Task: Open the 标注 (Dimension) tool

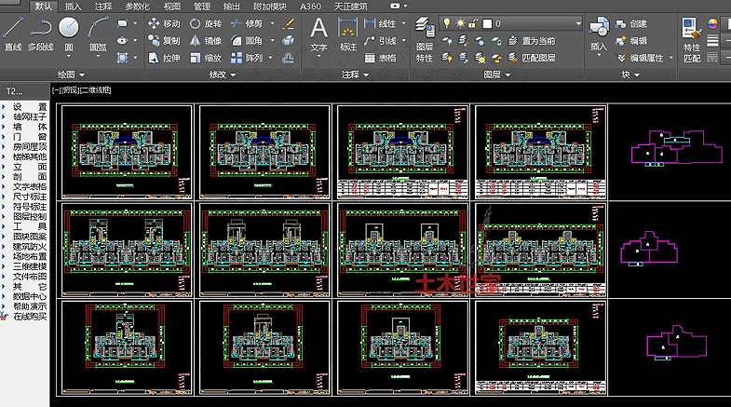Action: tap(347, 34)
